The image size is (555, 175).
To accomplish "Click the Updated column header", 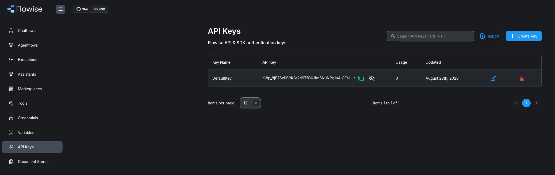I will 433,62.
